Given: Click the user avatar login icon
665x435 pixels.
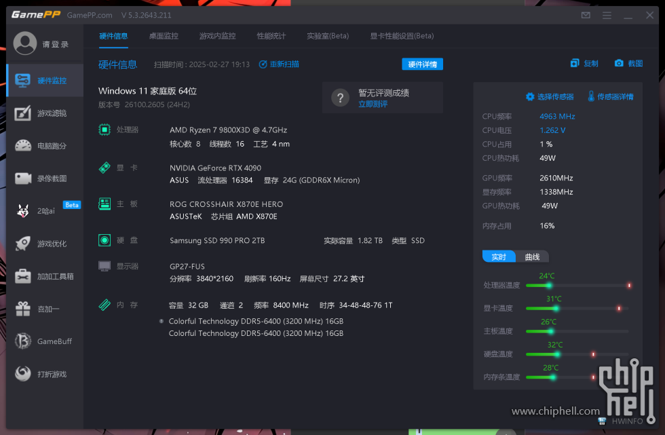Looking at the screenshot, I should pos(25,43).
